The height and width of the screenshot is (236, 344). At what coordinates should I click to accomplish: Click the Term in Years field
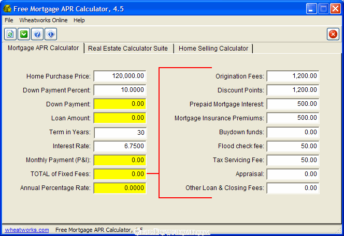[x=120, y=133]
